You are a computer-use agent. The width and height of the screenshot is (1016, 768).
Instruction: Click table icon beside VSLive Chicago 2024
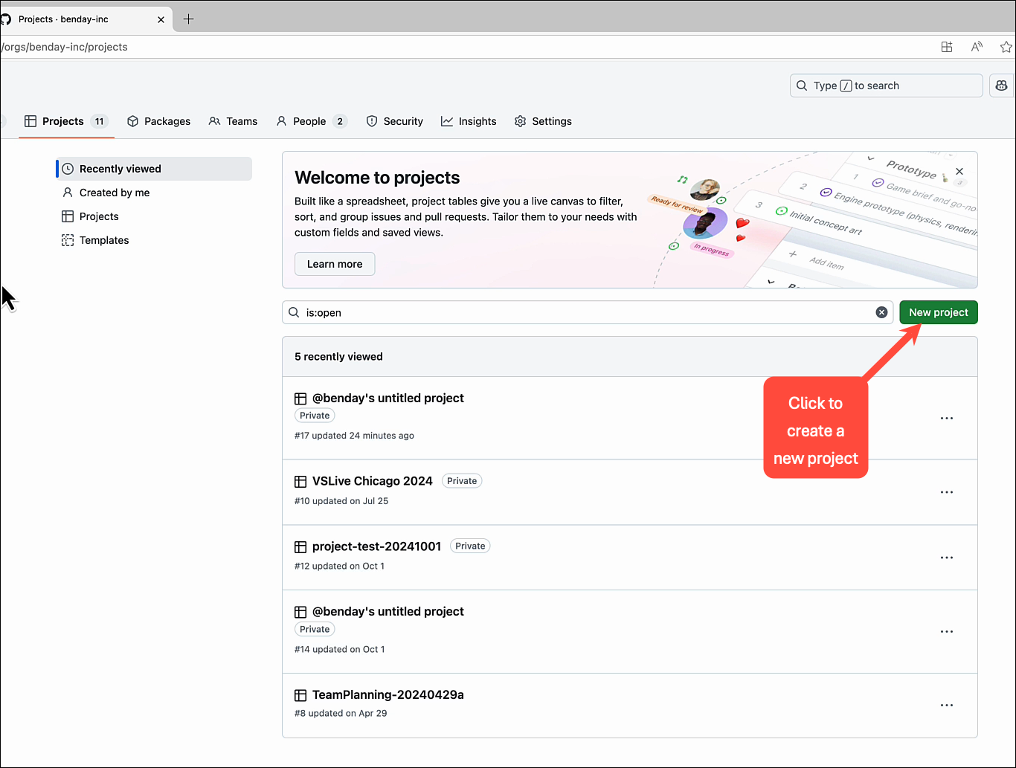pos(300,482)
